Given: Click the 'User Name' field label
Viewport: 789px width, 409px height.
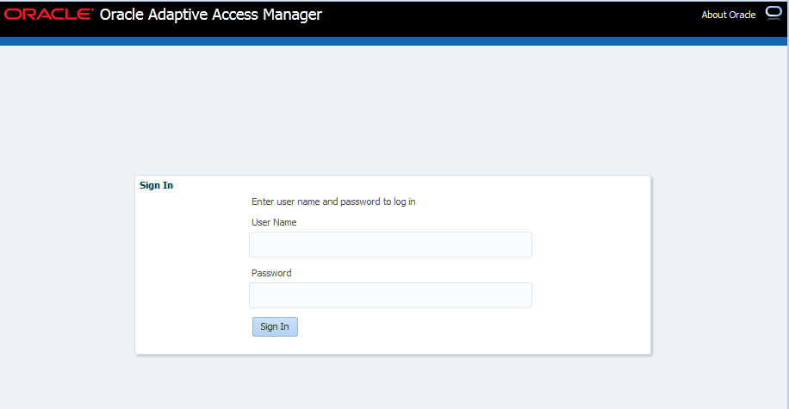Looking at the screenshot, I should [x=274, y=222].
